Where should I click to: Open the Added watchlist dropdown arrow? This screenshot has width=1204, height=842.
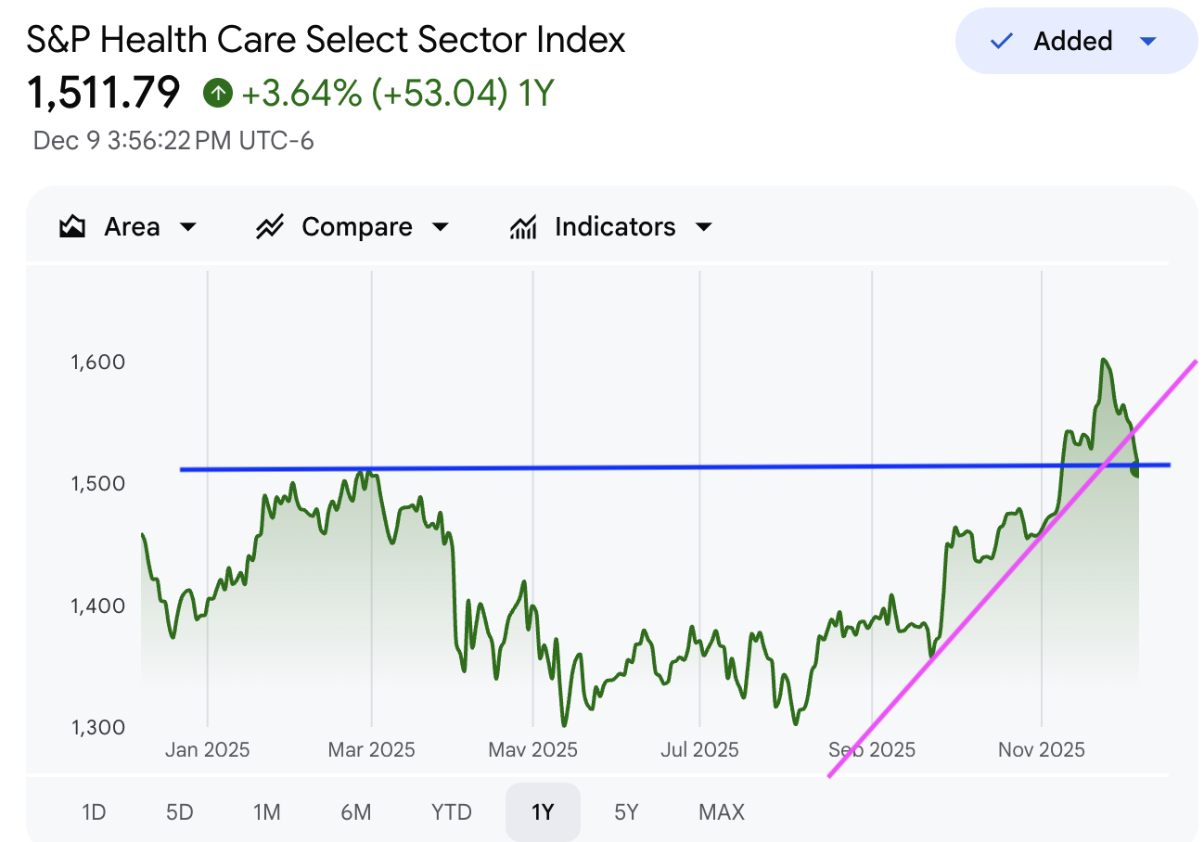click(1147, 41)
